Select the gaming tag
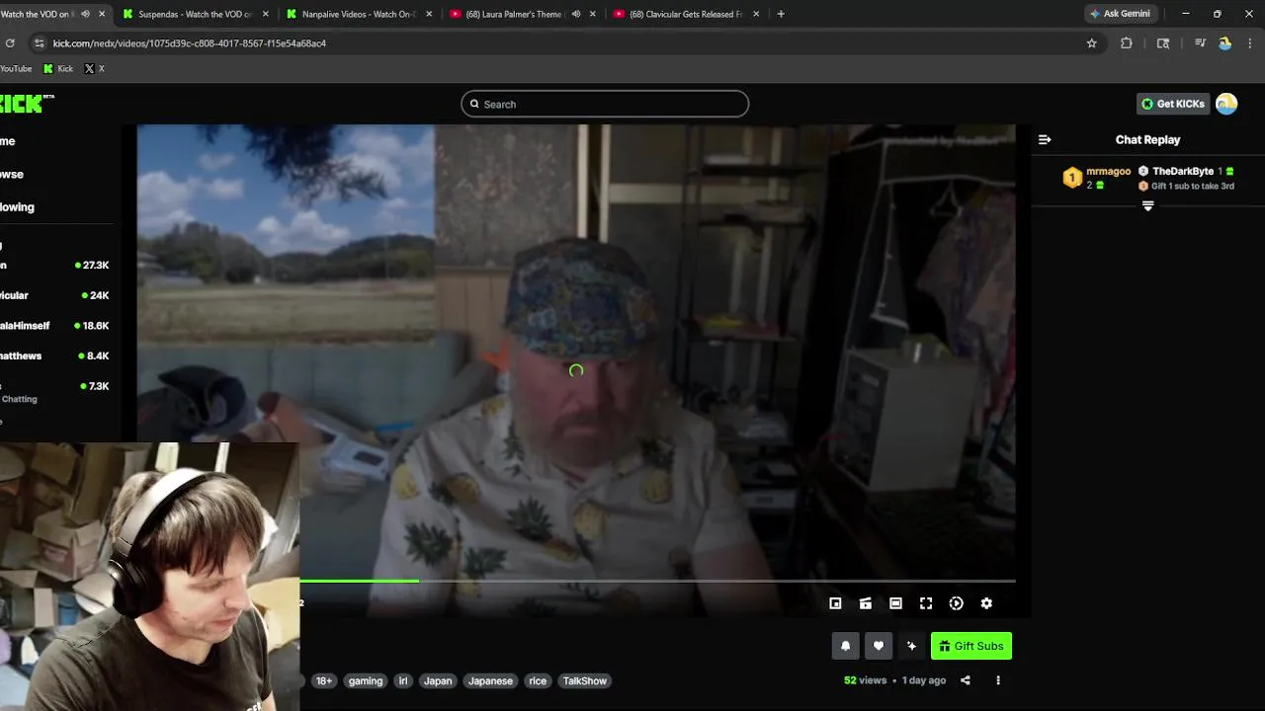The height and width of the screenshot is (711, 1265). pos(366,680)
